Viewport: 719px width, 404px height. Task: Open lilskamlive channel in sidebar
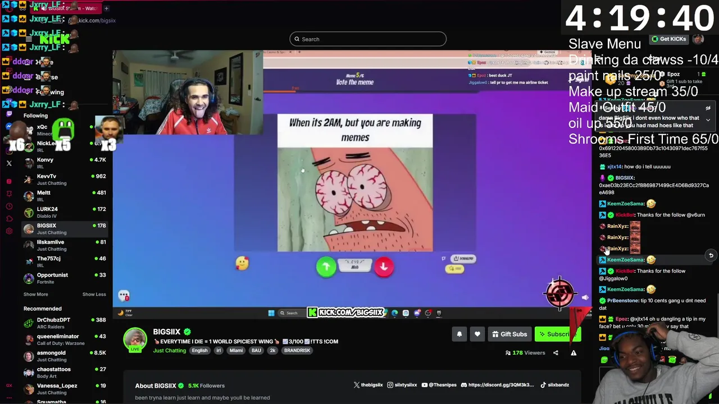coord(65,245)
